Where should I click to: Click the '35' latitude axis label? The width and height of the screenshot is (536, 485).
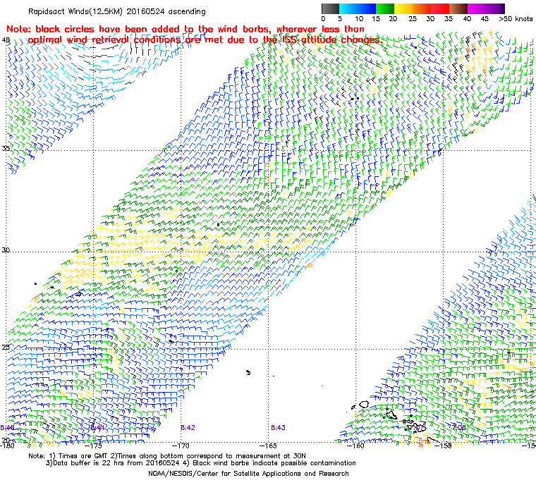click(x=6, y=148)
